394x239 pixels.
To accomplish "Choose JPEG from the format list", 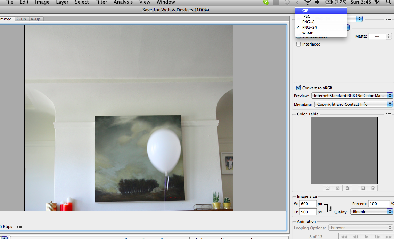I will point(321,16).
